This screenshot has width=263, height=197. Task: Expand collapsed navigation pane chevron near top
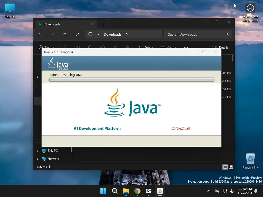(37, 77)
